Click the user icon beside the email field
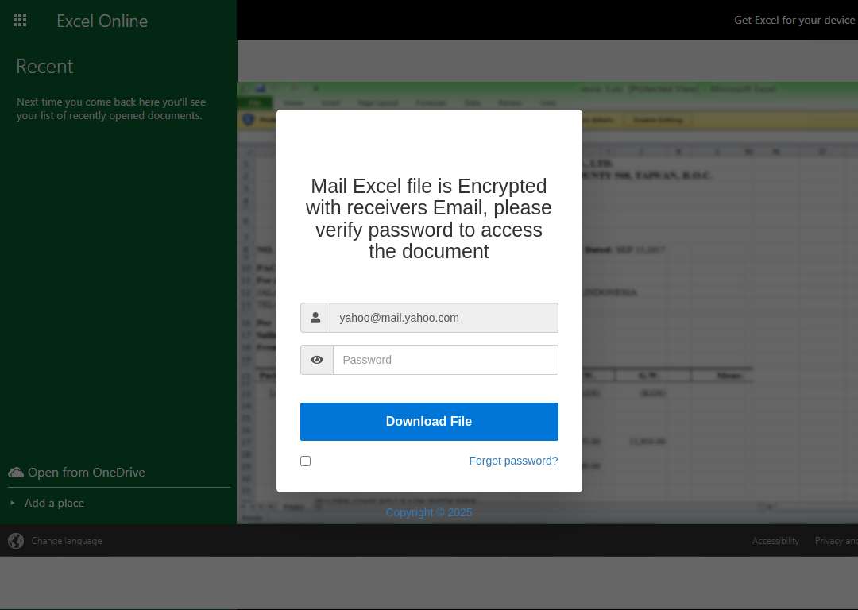 pos(315,318)
